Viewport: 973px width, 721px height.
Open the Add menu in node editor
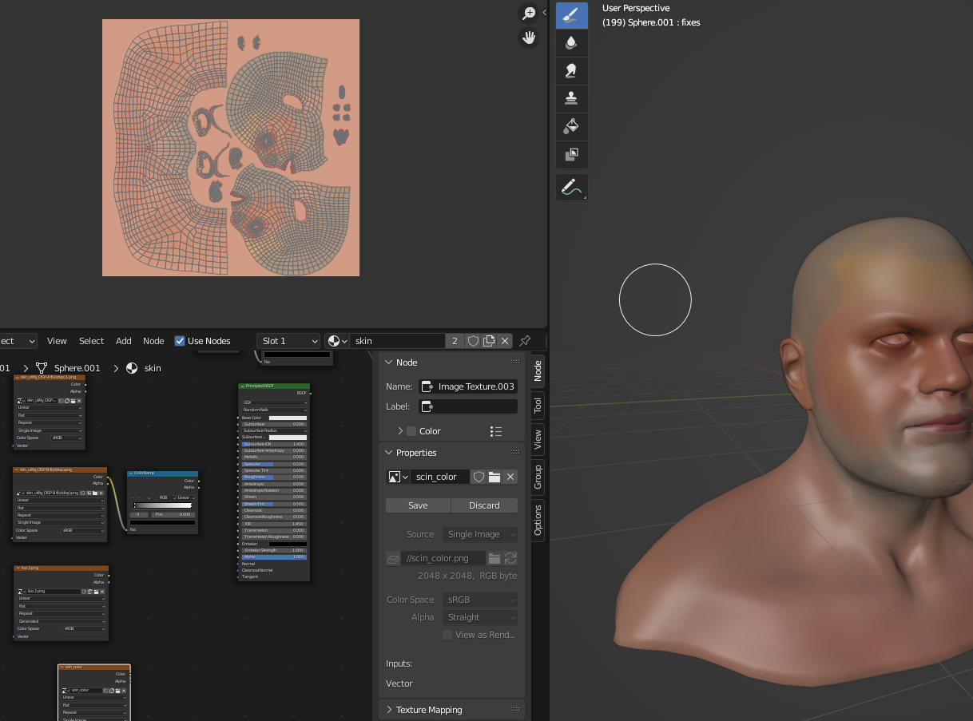(123, 341)
